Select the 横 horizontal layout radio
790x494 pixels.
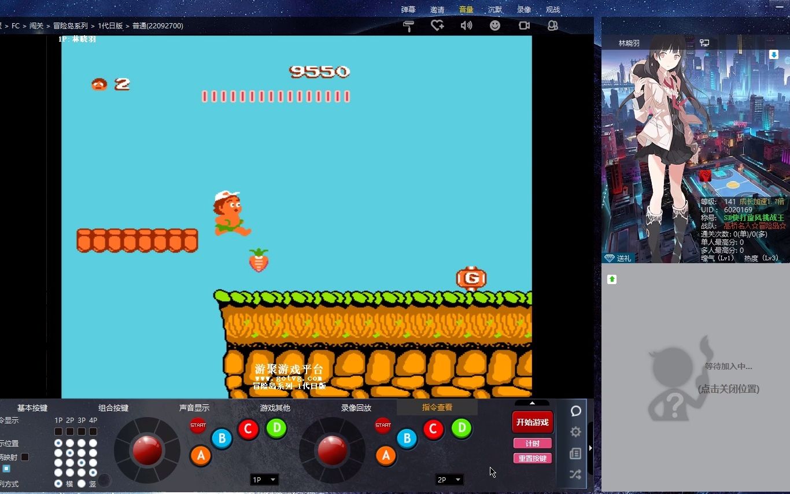58,483
